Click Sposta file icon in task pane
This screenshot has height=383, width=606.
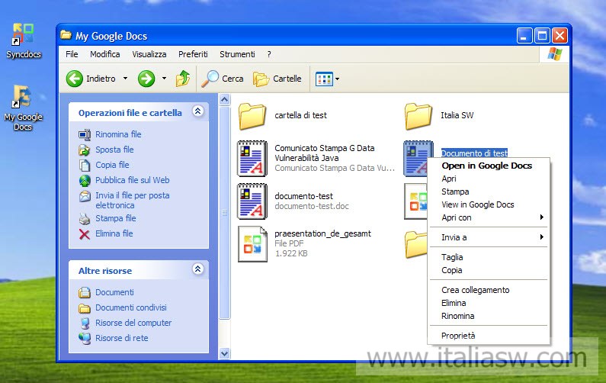click(85, 150)
